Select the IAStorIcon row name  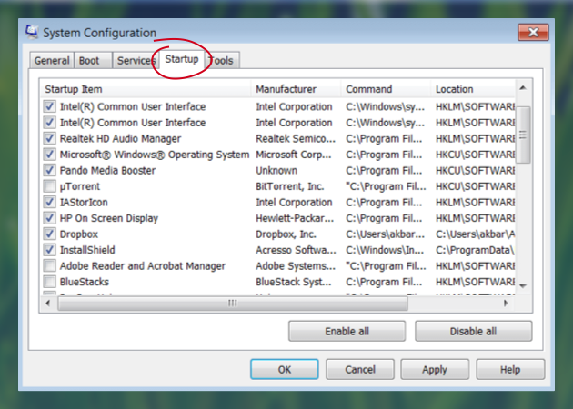point(84,203)
